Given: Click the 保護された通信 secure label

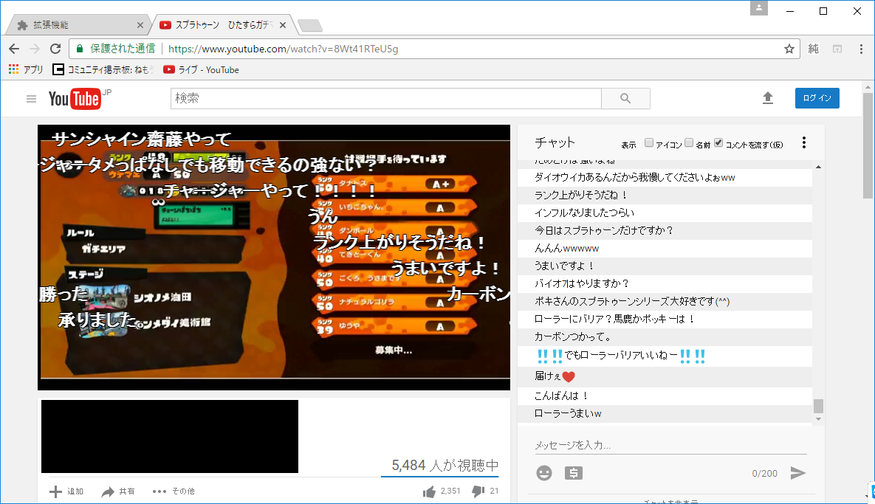Looking at the screenshot, I should (123, 49).
